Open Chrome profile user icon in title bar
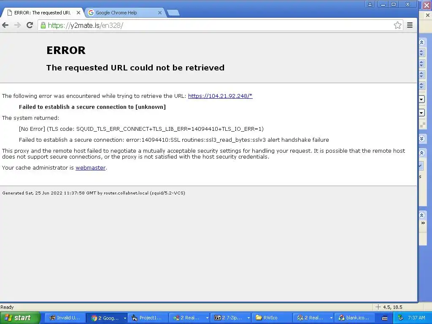 (x=370, y=4)
